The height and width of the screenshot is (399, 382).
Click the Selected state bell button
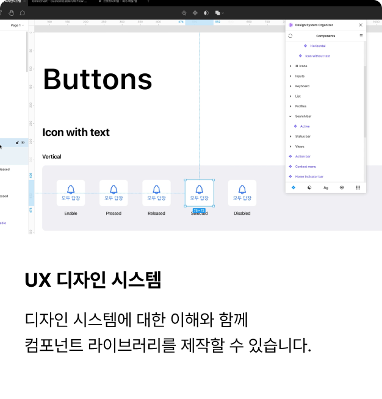click(x=200, y=193)
